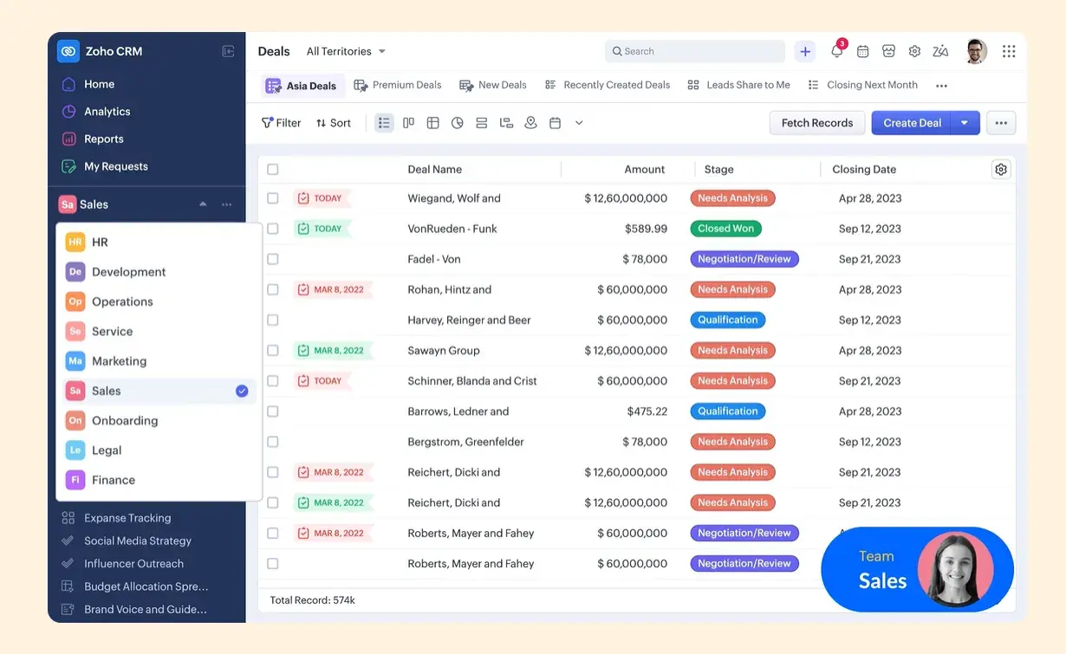
Task: Click the Create Deal button
Action: (x=912, y=123)
